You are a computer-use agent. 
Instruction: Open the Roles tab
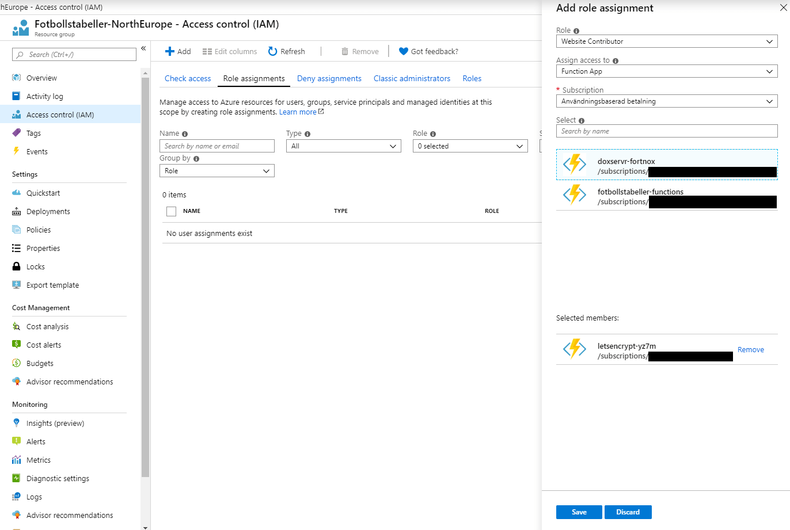coord(472,79)
